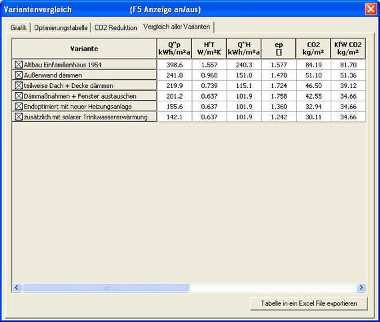The height and width of the screenshot is (322, 380).
Task: Select the 398.6 Q''p value cell
Action: 174,65
